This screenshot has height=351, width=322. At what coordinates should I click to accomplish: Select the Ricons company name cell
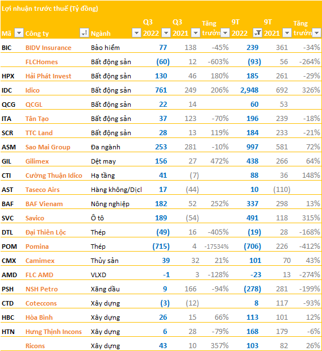tap(35, 346)
